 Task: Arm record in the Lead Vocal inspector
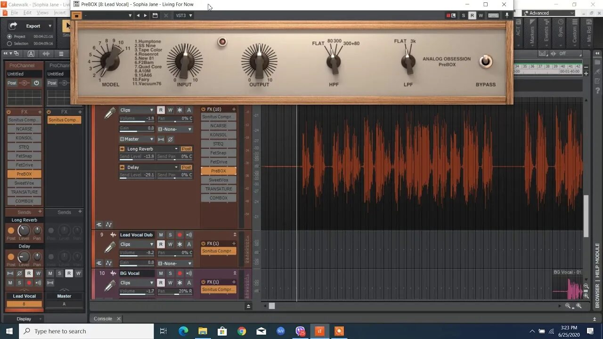[x=29, y=282]
